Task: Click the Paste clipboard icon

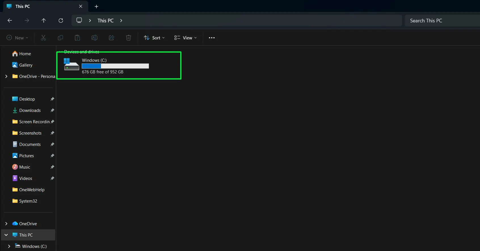Action: pos(77,38)
